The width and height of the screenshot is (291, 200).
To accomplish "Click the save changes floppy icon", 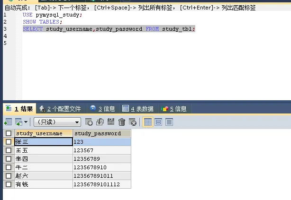I will coord(111,122).
